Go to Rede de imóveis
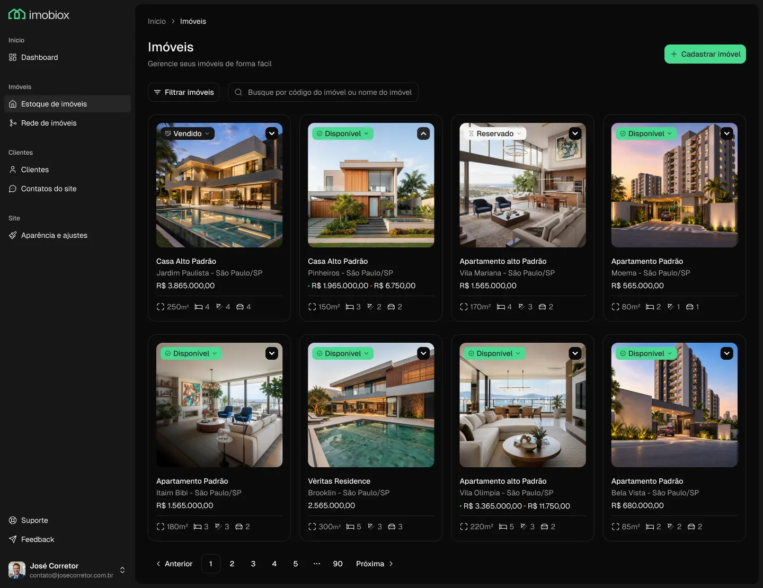This screenshot has width=763, height=588. [67, 123]
